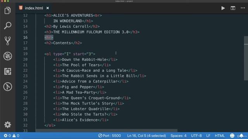Viewport: 248px width, 139px height.
Task: Click Ln 16, Col 5 cursor position indicator
Action: click(x=146, y=136)
